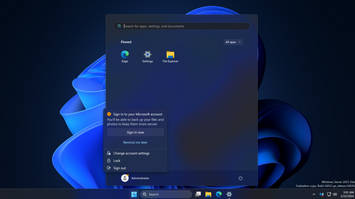
Task: Click the Search box in the Start menu
Action: [181, 26]
